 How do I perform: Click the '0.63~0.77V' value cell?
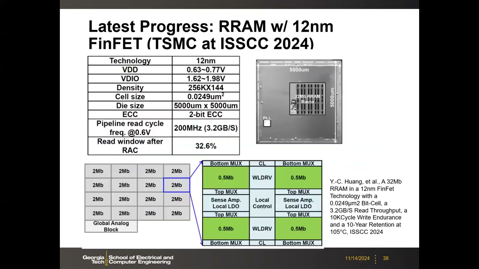206,70
